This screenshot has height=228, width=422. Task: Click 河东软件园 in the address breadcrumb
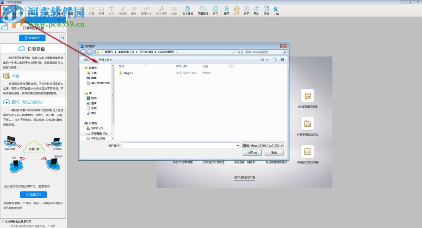[x=146, y=52]
